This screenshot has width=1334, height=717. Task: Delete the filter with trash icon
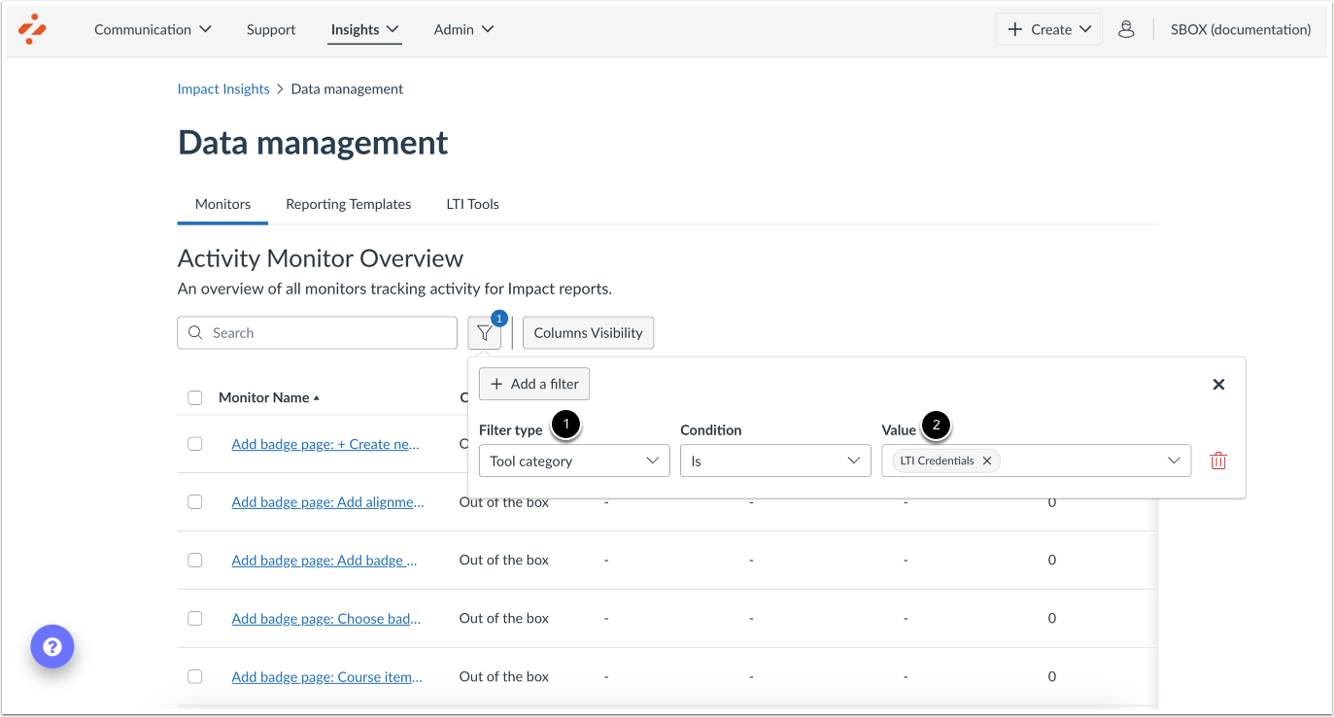[x=1218, y=461]
